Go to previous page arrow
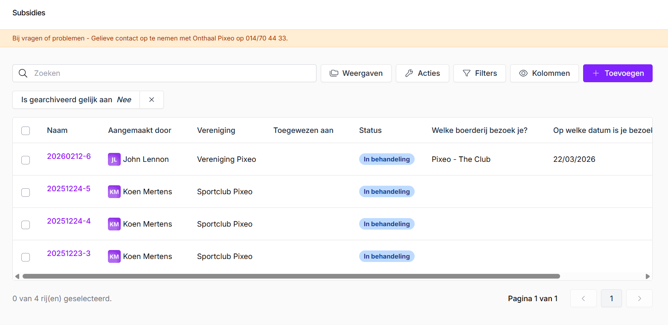The height and width of the screenshot is (325, 668). [x=583, y=298]
